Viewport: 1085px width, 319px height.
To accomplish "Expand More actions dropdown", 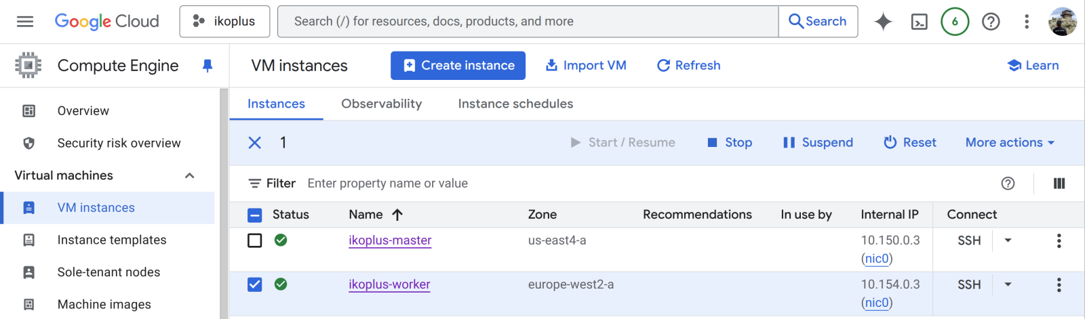I will coord(1010,143).
